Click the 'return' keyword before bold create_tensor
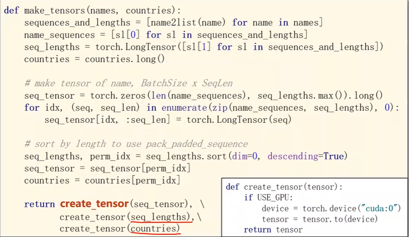 39,204
